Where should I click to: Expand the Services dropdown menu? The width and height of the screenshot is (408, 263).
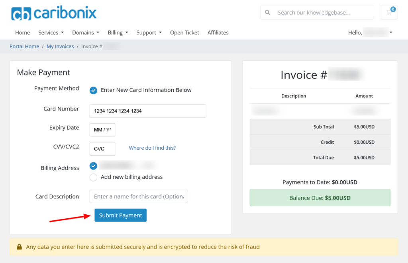pyautogui.click(x=51, y=33)
